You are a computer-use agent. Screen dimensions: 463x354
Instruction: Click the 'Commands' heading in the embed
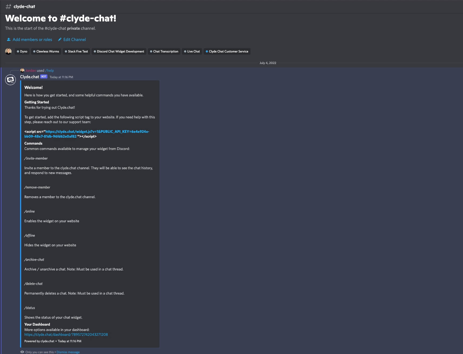coord(33,143)
